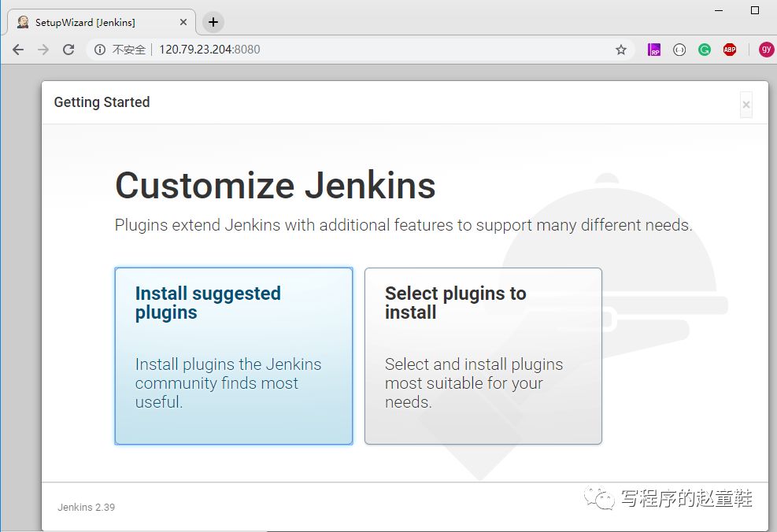Screen dimensions: 777x532
Task: Click the browser back arrow
Action: coord(18,50)
